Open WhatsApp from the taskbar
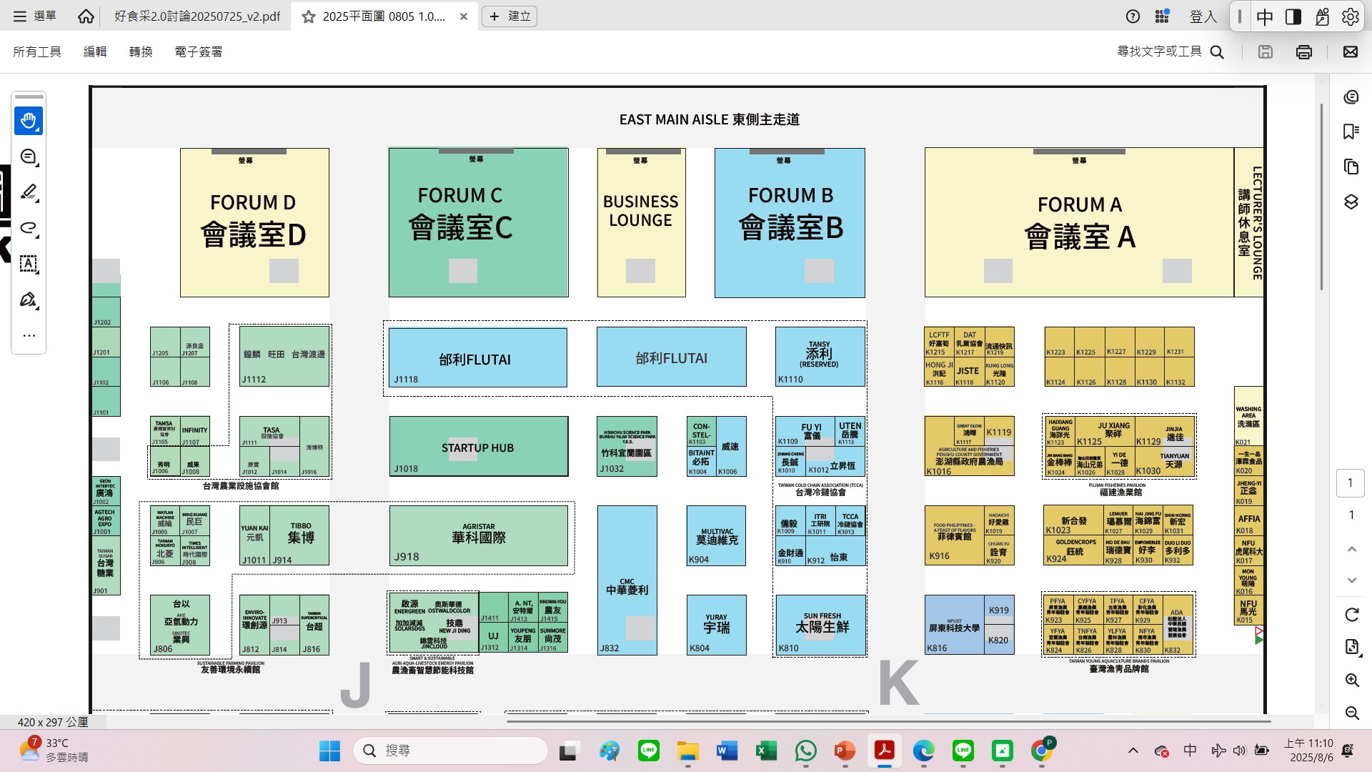 pos(805,751)
